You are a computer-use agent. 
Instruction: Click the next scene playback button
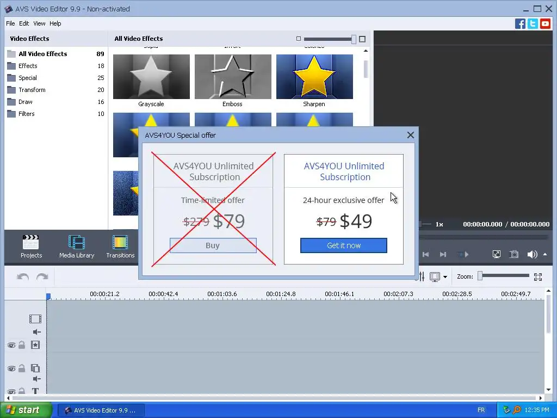pos(463,255)
